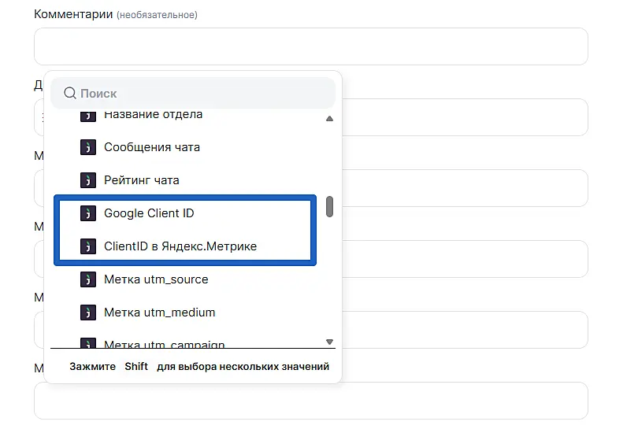Select the Google Client ID item
Image resolution: width=638 pixels, height=429 pixels.
[149, 213]
